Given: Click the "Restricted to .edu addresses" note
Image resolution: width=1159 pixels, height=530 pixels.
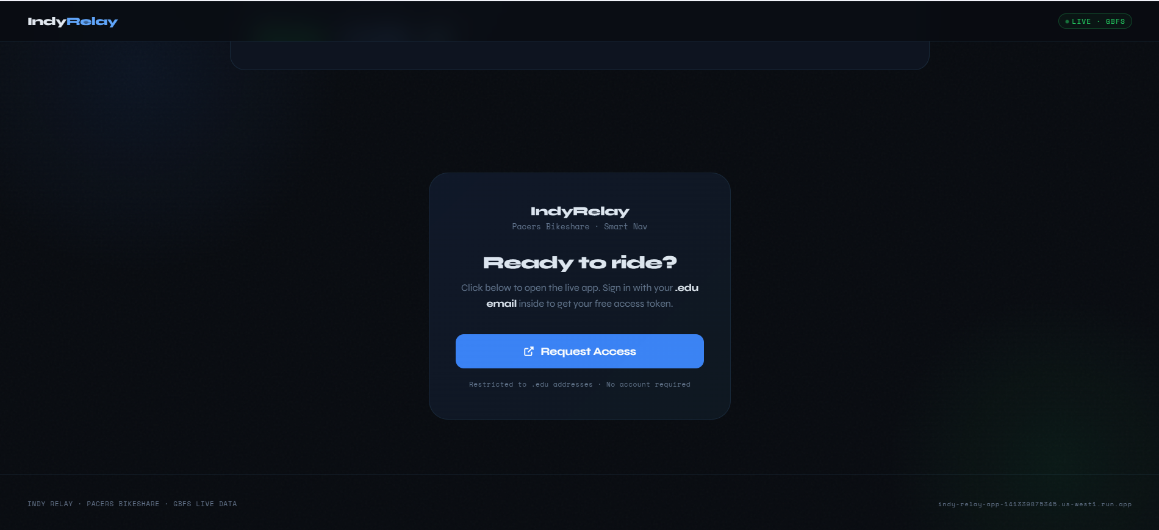Looking at the screenshot, I should [531, 384].
